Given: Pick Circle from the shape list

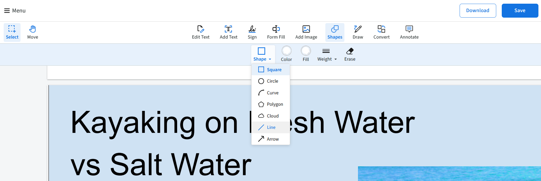Looking at the screenshot, I should tap(271, 81).
